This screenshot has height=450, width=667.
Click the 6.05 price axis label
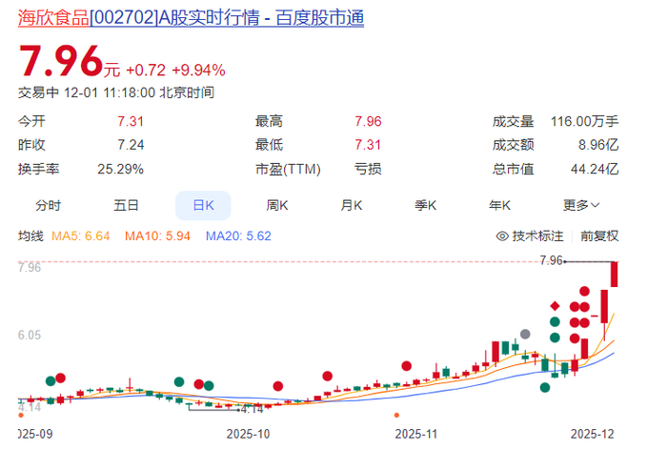tap(30, 335)
